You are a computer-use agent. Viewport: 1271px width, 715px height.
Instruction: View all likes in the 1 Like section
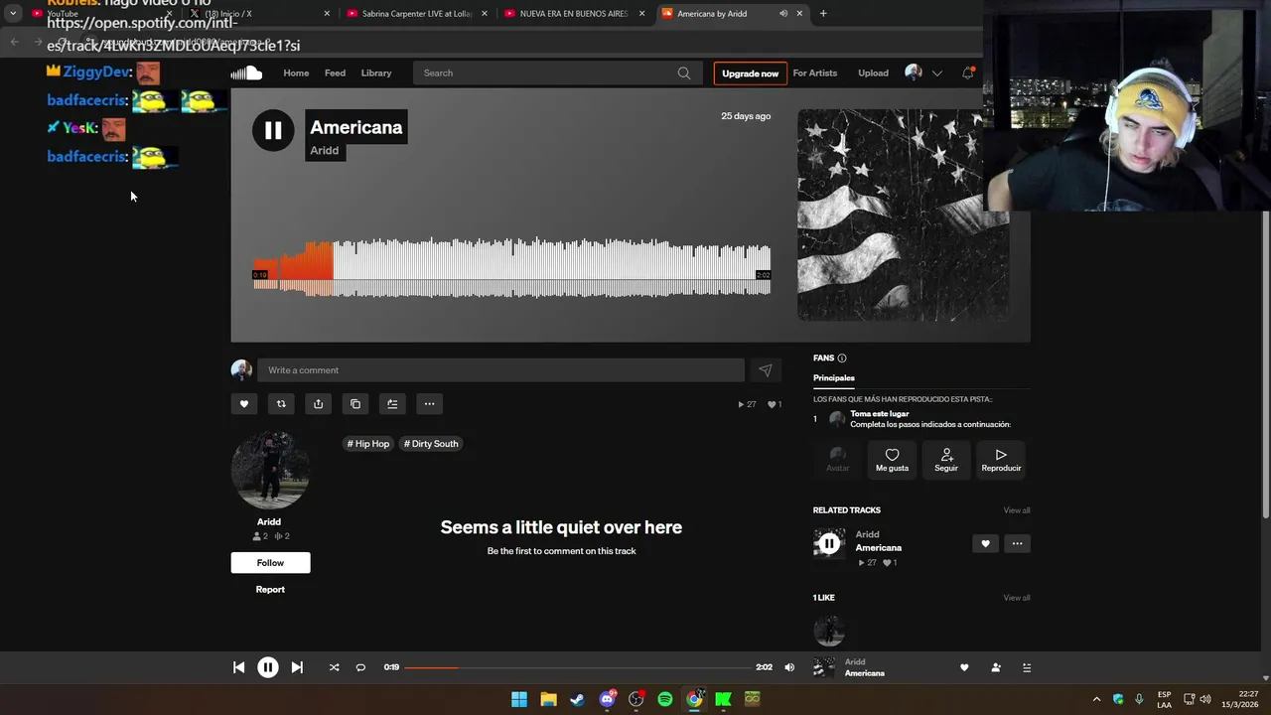1017,598
